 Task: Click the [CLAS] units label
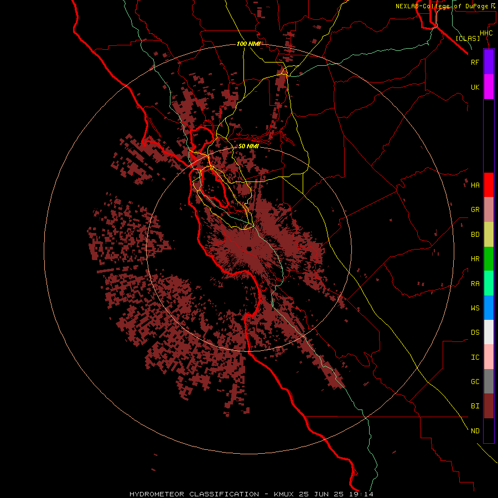pos(468,39)
